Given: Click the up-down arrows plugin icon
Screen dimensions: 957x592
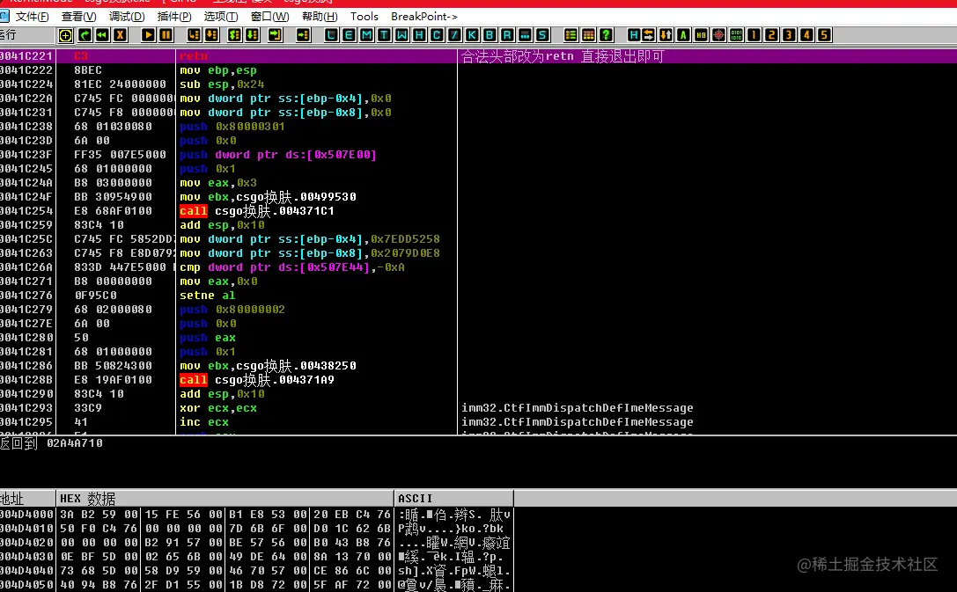Looking at the screenshot, I should click(666, 35).
